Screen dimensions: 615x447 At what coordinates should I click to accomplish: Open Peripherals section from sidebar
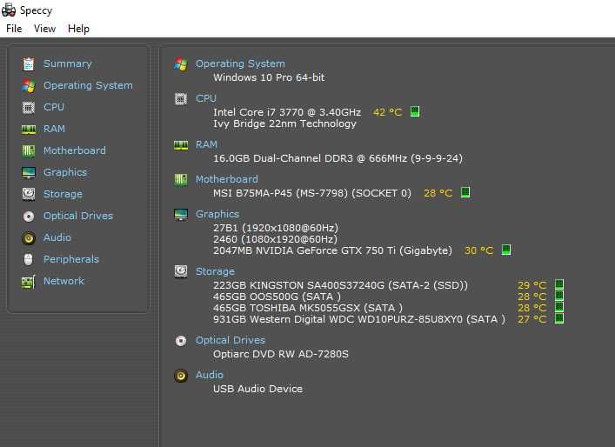[x=71, y=259]
